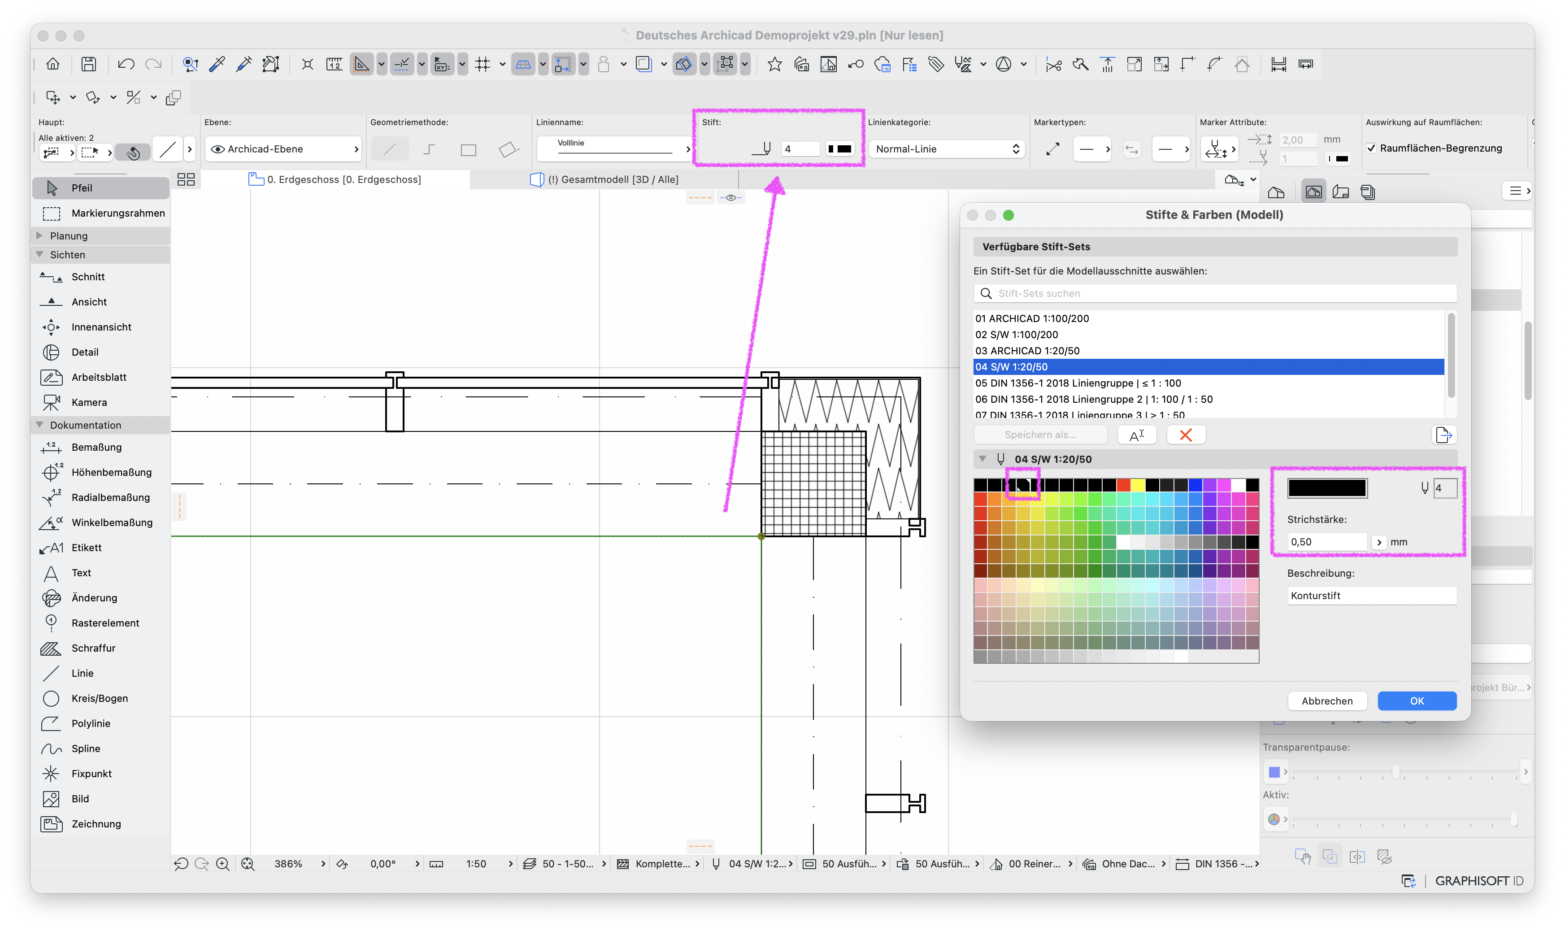Choose the Innenansicht tool
Viewport: 1565px width, 931px height.
click(x=100, y=327)
